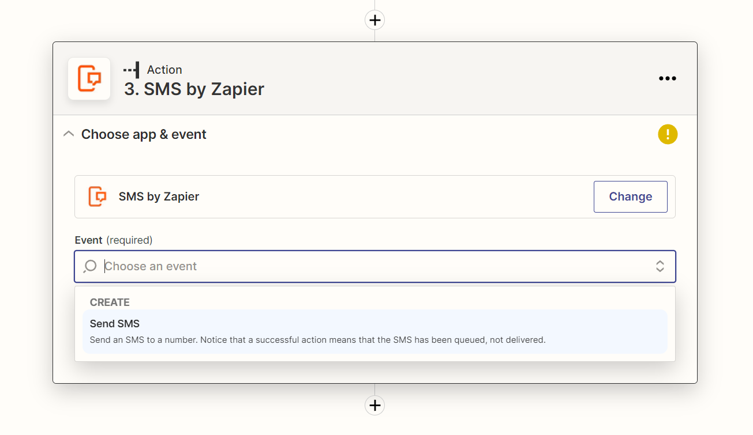753x435 pixels.
Task: Click the Send SMS description text
Action: coord(318,340)
